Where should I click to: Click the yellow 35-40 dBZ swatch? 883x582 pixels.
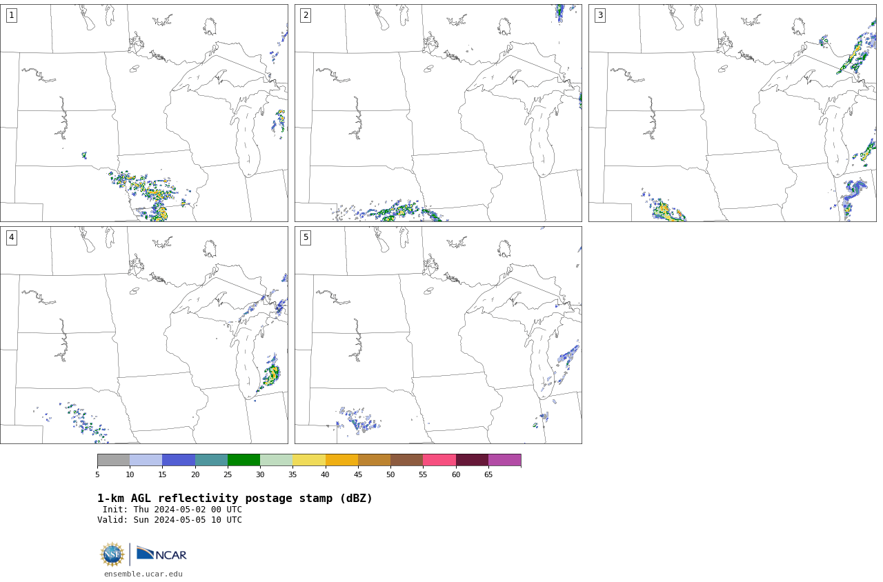click(309, 460)
